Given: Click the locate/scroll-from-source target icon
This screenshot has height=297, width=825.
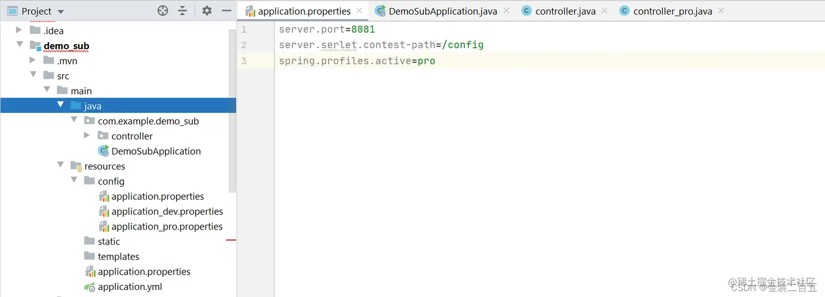Looking at the screenshot, I should pos(163,10).
